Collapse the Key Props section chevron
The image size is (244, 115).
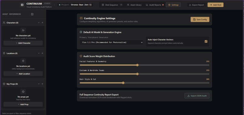39,84
